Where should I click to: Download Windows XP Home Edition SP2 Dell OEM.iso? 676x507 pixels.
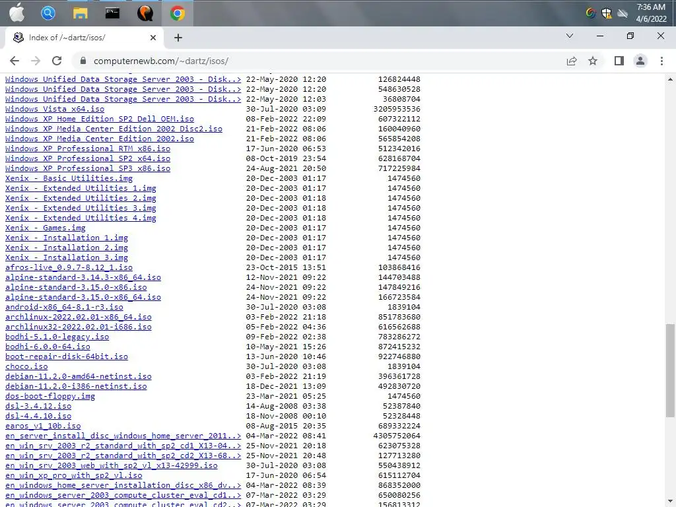click(100, 119)
